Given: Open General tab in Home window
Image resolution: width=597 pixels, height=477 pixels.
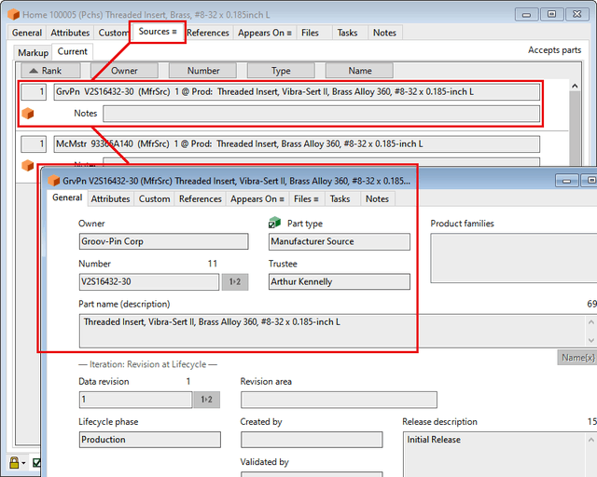Looking at the screenshot, I should (x=27, y=33).
